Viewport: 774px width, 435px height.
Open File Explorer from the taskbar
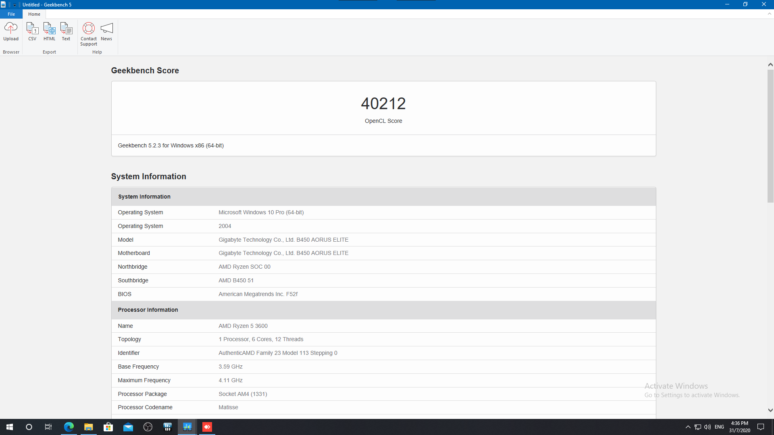[88, 427]
